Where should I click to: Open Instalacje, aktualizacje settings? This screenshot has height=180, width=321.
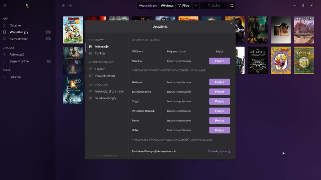tap(109, 91)
